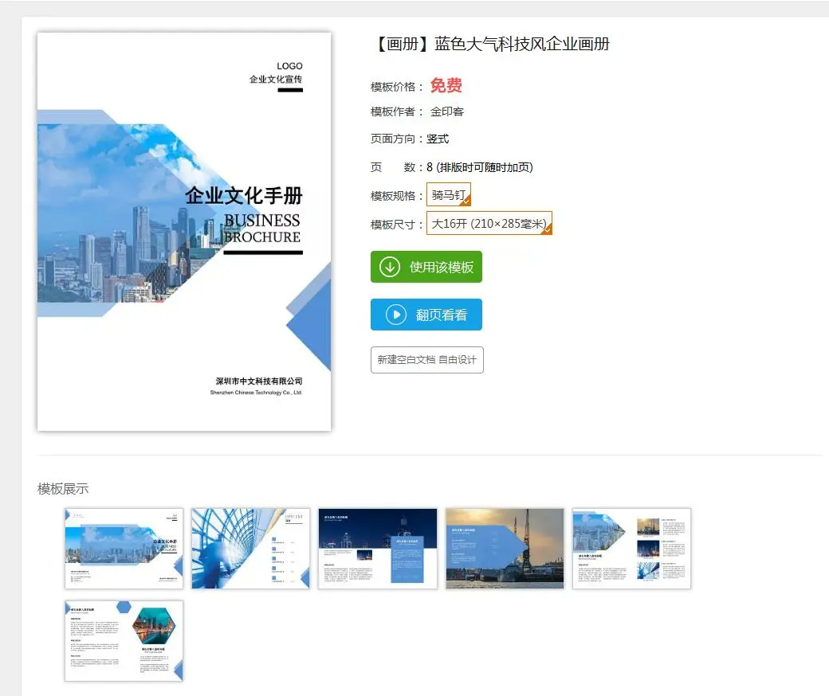This screenshot has width=829, height=696.
Task: Click the title 【画册】蓝色大气科技风企业画册
Action: 491,44
